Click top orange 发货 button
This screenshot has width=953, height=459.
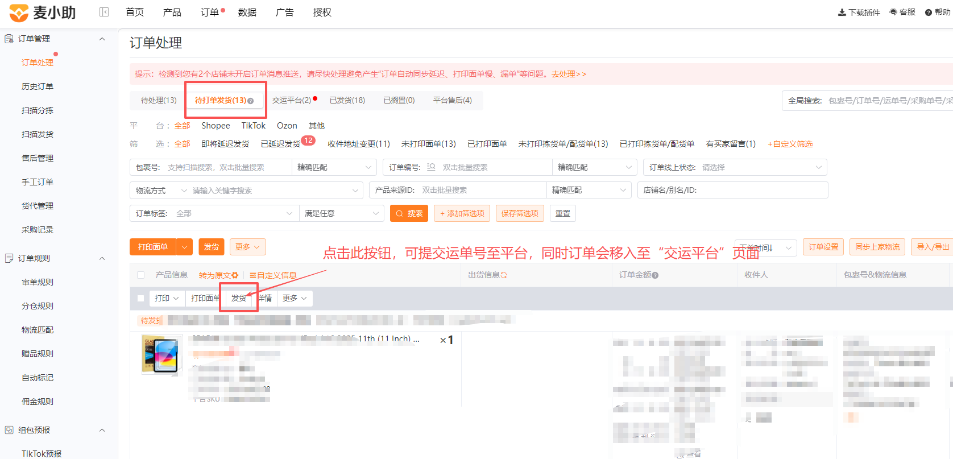point(212,247)
